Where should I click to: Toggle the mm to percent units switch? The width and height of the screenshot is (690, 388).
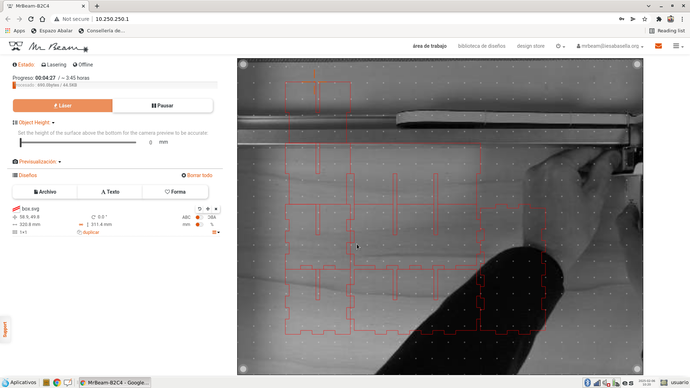199,225
